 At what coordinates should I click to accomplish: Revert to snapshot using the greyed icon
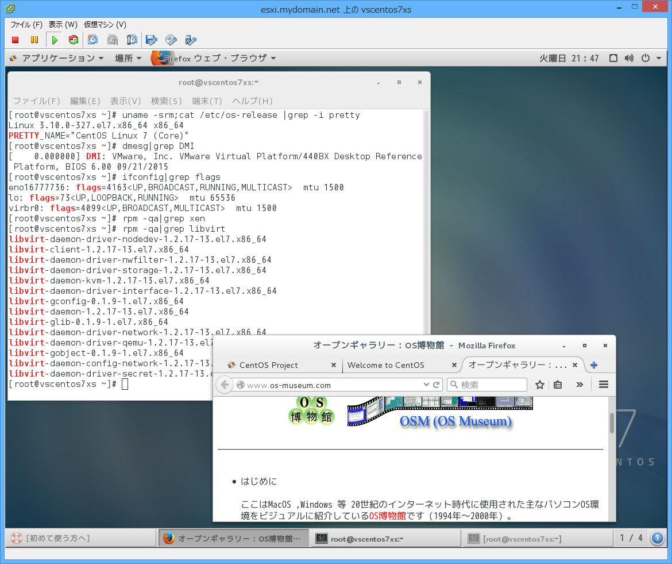point(112,40)
